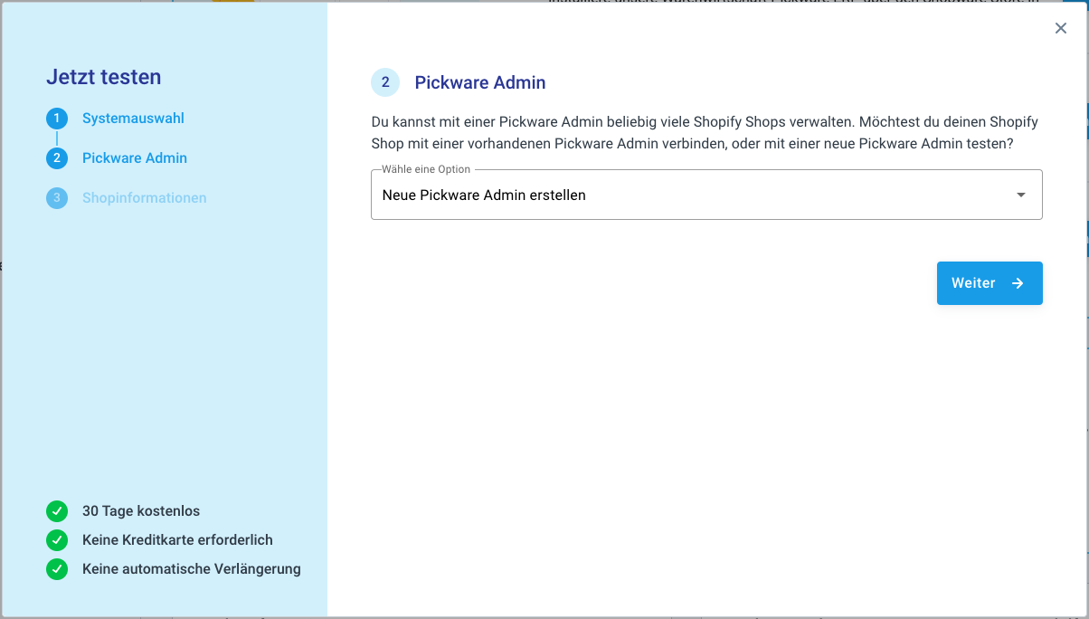Click the Jetzt testen heading
Viewport: 1089px width, 619px height.
pos(104,77)
